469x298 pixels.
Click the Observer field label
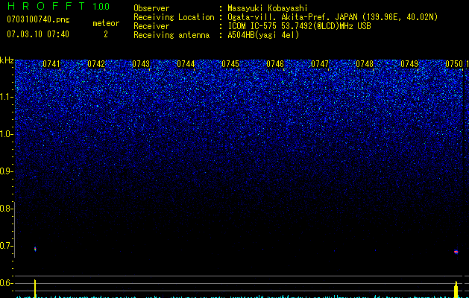pos(151,8)
